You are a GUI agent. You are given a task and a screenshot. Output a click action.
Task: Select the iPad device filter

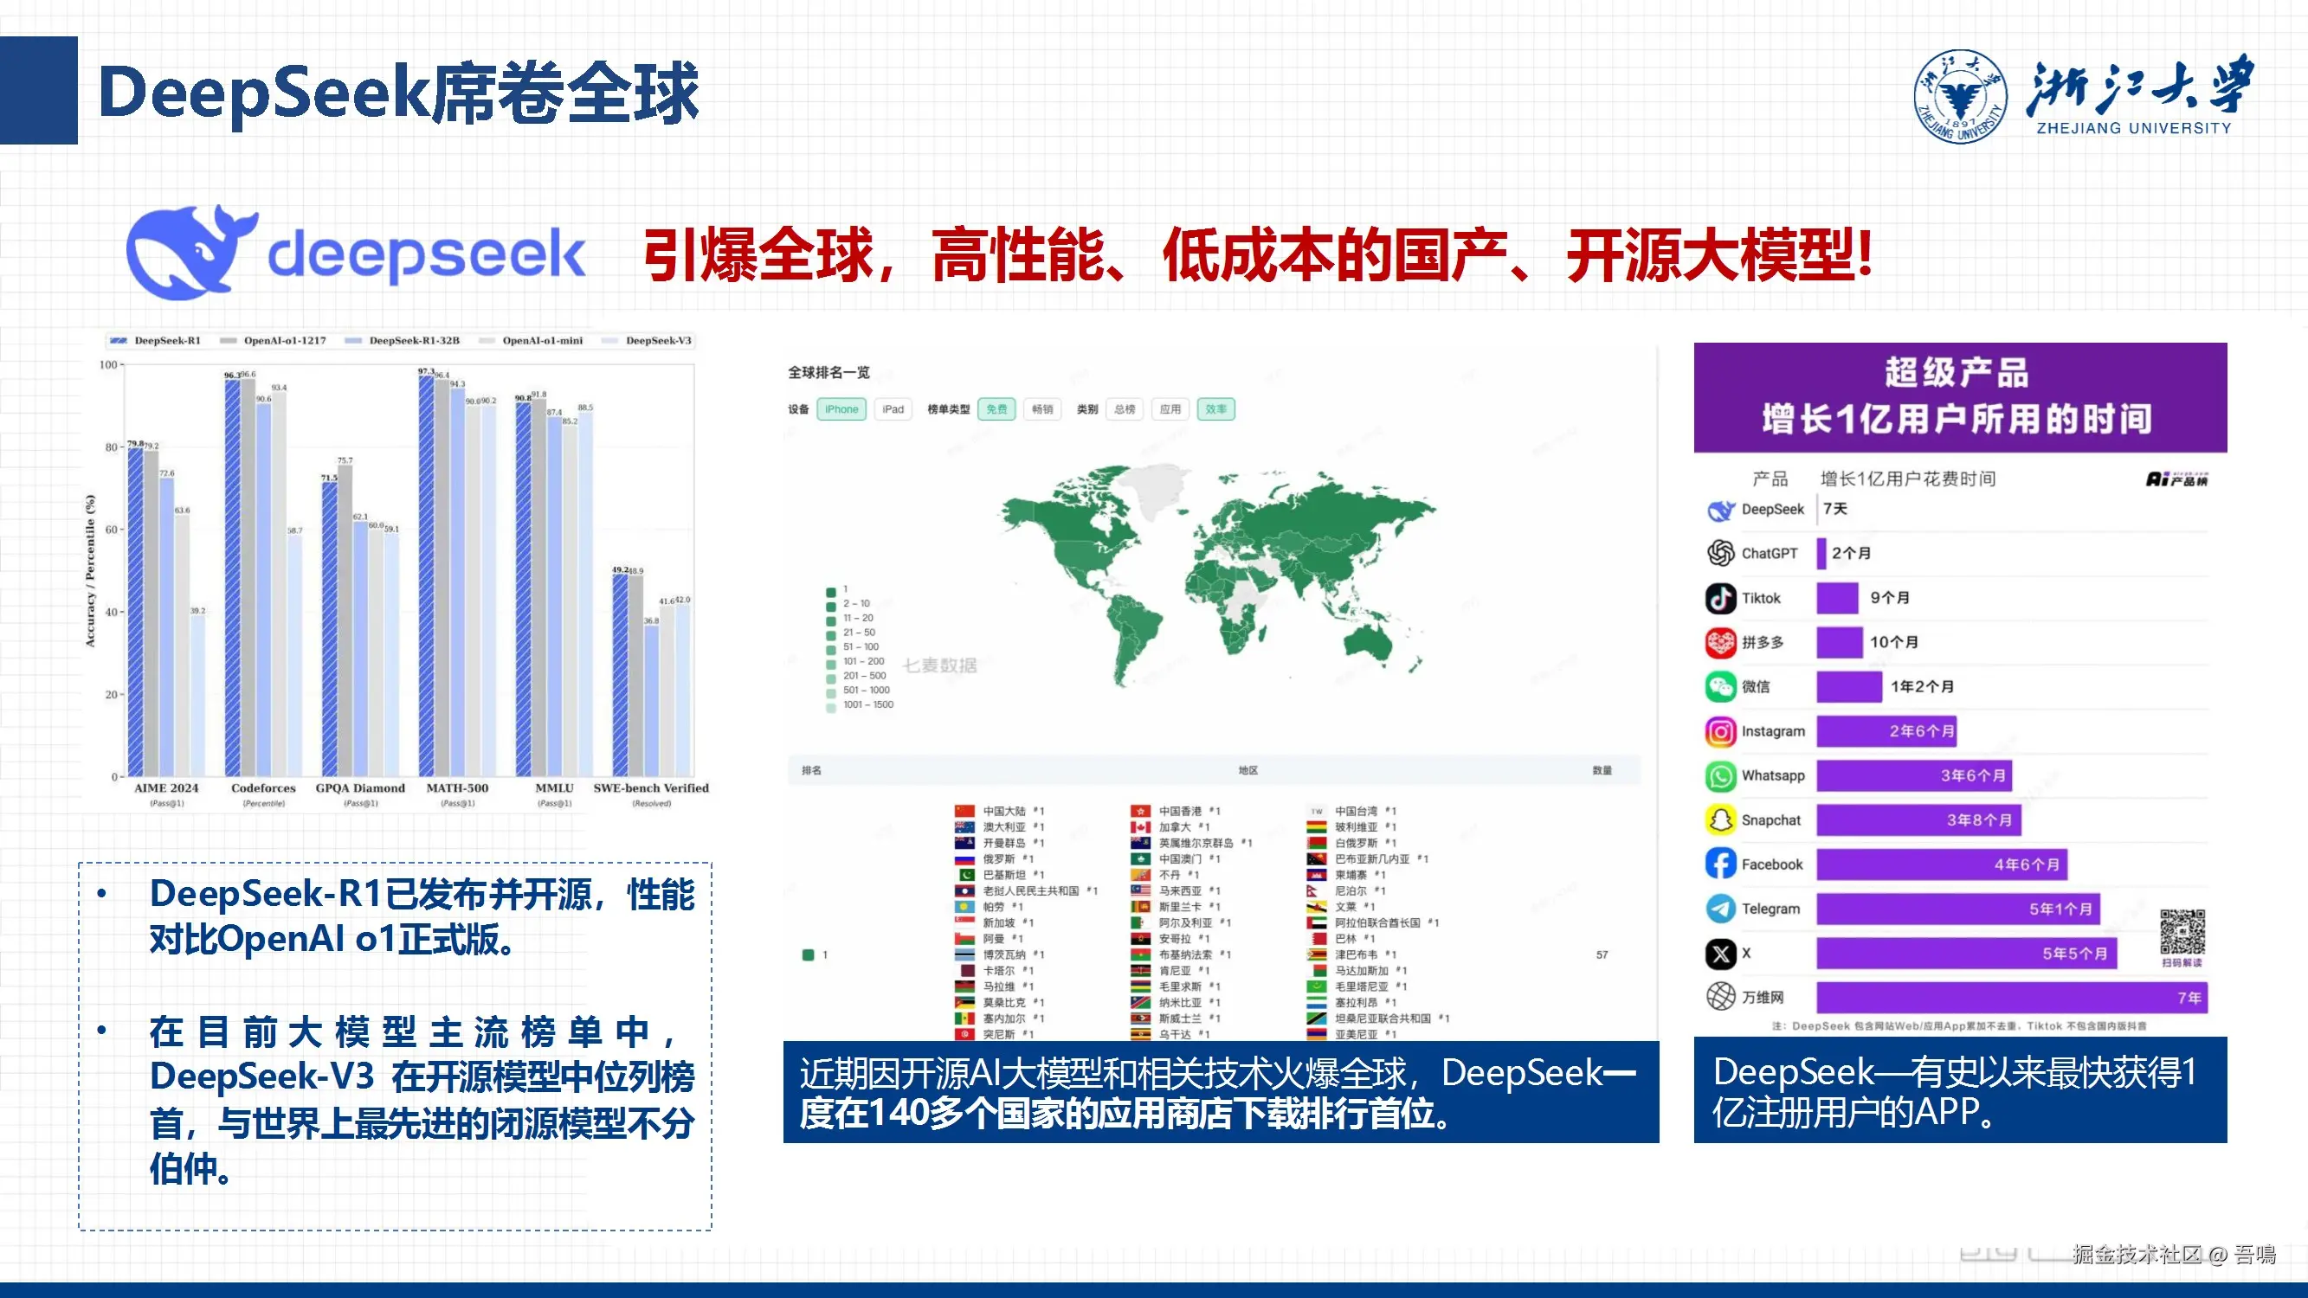[893, 409]
